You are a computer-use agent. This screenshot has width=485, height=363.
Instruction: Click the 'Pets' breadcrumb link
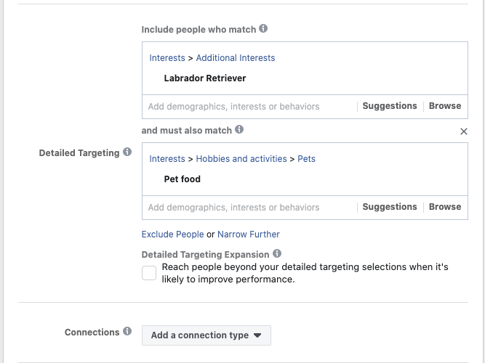(307, 159)
